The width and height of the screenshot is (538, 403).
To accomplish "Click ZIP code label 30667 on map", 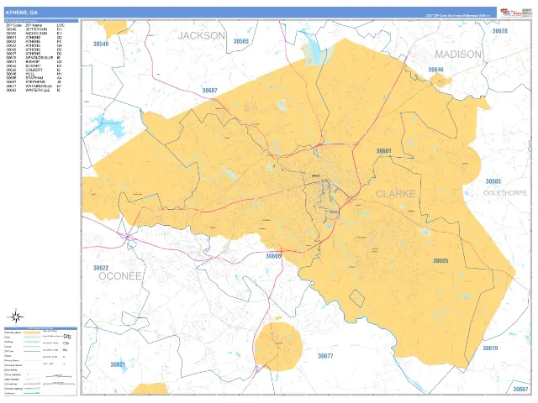I will tap(521, 390).
